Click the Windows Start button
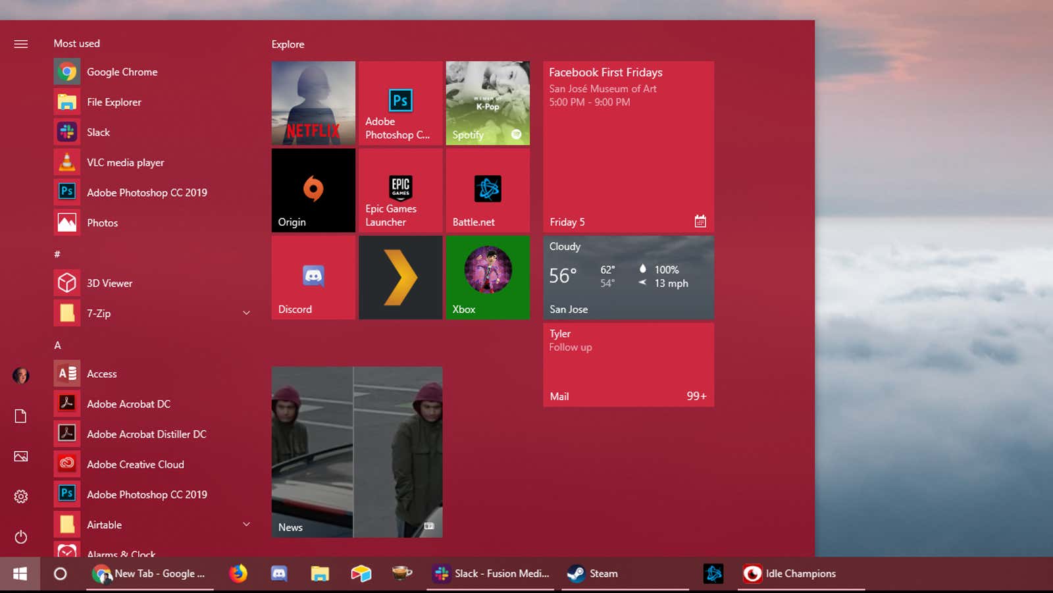This screenshot has width=1053, height=593. coord(20,574)
